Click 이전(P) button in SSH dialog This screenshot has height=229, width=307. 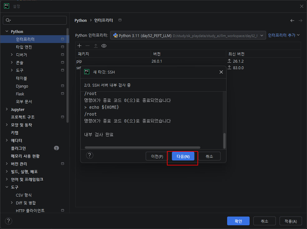pos(157,156)
